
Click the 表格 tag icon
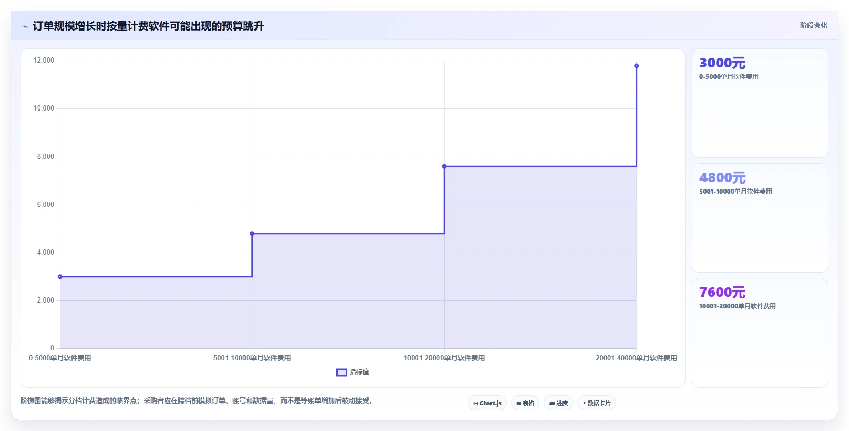coord(518,404)
